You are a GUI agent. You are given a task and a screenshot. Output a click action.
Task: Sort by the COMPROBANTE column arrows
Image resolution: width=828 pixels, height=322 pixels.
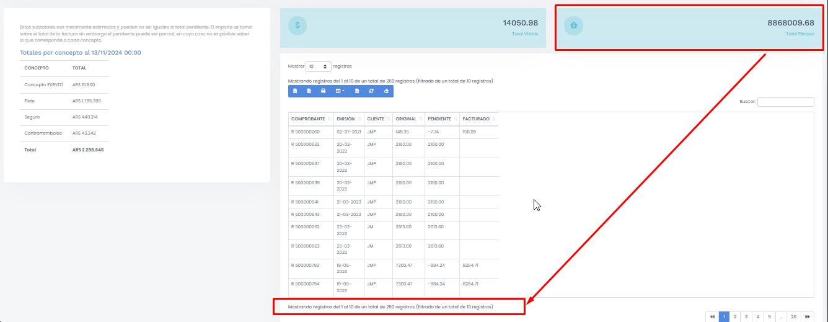[328, 119]
